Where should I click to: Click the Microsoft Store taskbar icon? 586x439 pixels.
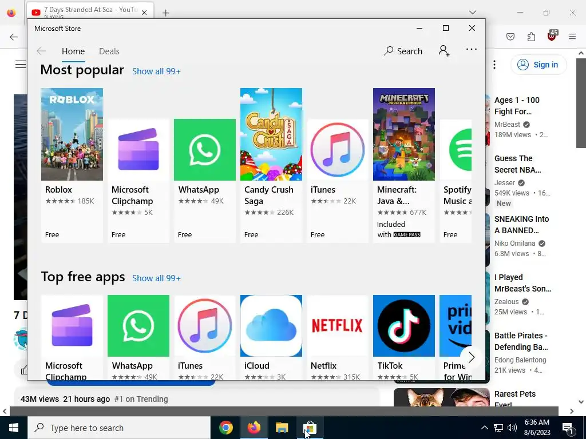point(310,428)
